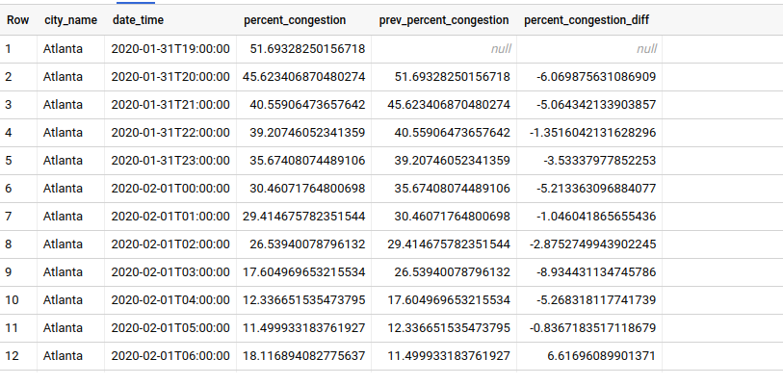Click the Row column header
The image size is (783, 385).
[18, 20]
